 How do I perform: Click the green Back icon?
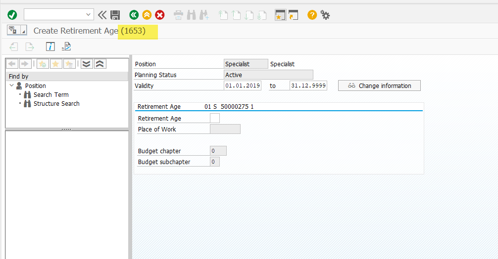tap(134, 15)
